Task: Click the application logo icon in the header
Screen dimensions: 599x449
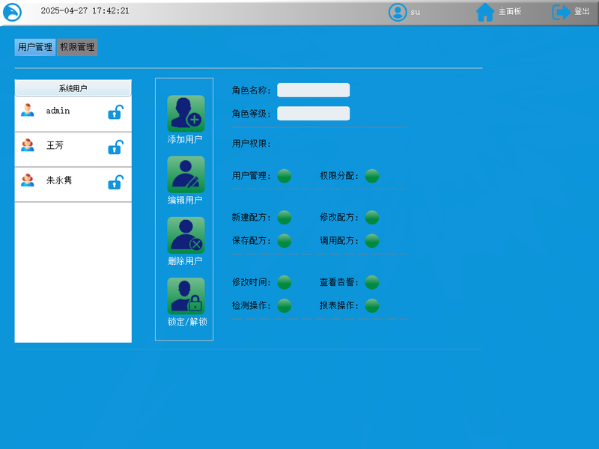Action: pyautogui.click(x=12, y=12)
